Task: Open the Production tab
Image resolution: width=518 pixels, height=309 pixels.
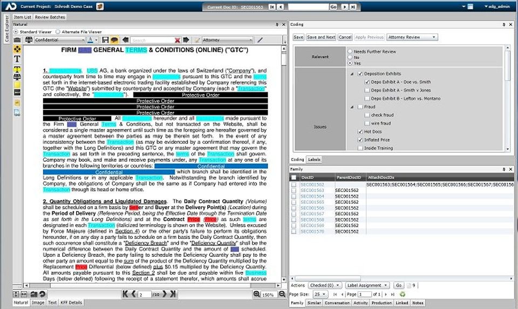Action: tap(381, 303)
